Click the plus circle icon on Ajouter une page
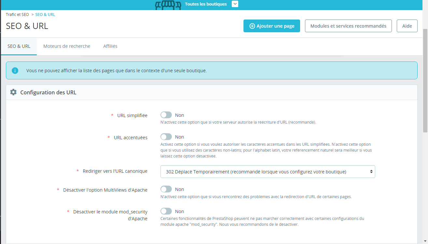Viewport: 428px width, 244px height. coord(252,26)
